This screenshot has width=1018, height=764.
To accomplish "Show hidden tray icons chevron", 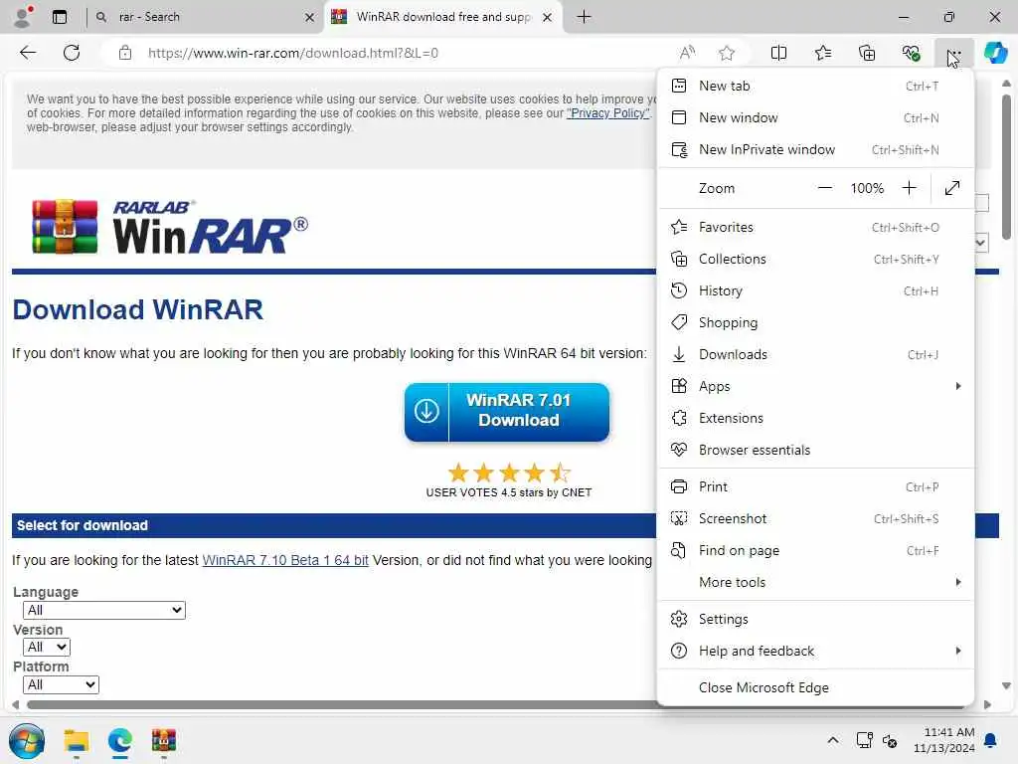I will click(833, 740).
